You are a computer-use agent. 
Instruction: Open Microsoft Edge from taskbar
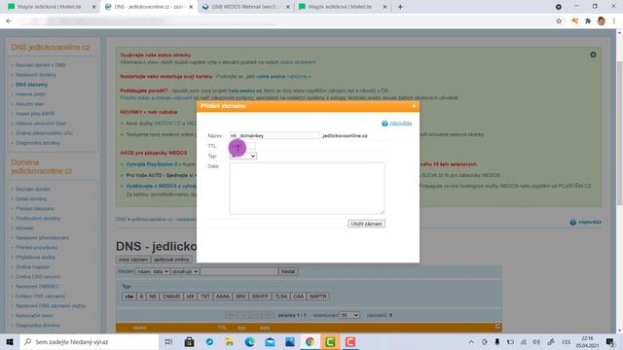[x=249, y=341]
